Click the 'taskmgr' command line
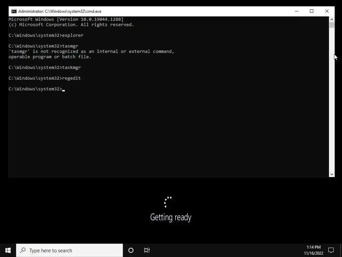The height and width of the screenshot is (257, 342). [x=45, y=68]
